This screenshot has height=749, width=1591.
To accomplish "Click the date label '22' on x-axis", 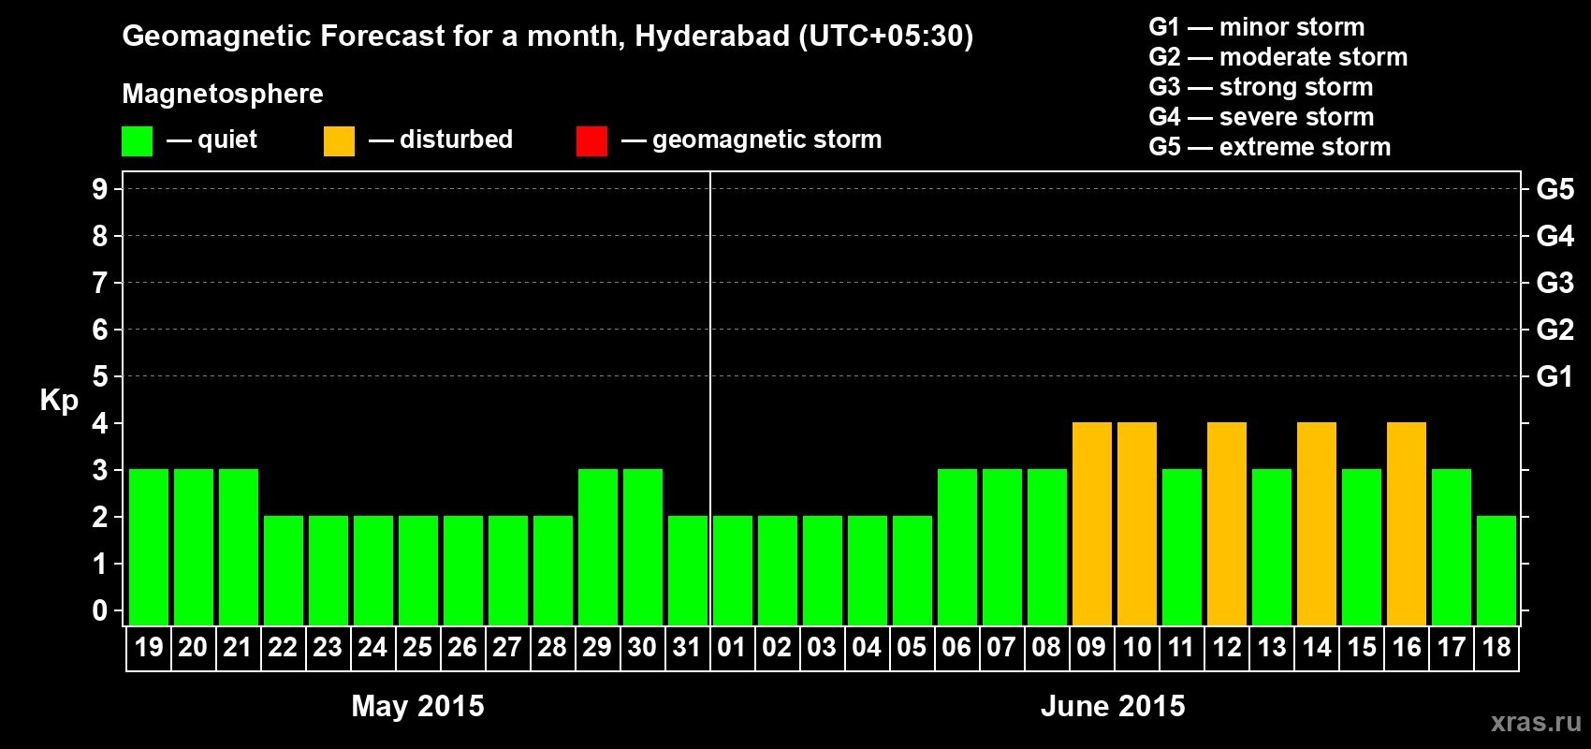I will (283, 648).
